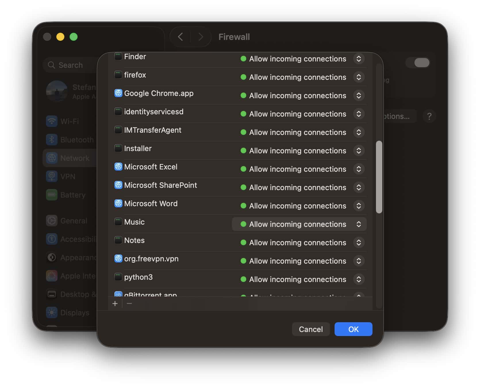The width and height of the screenshot is (480, 390).
Task: Open Stefan's Apple Account profile
Action: coord(71,91)
